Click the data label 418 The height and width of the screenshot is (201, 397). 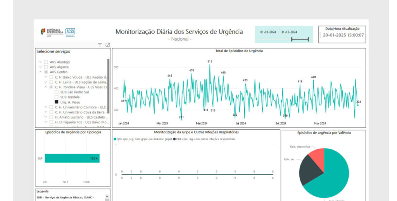[300, 81]
